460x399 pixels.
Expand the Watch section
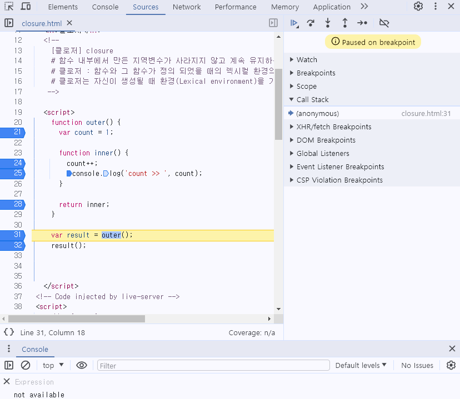[x=372, y=59]
